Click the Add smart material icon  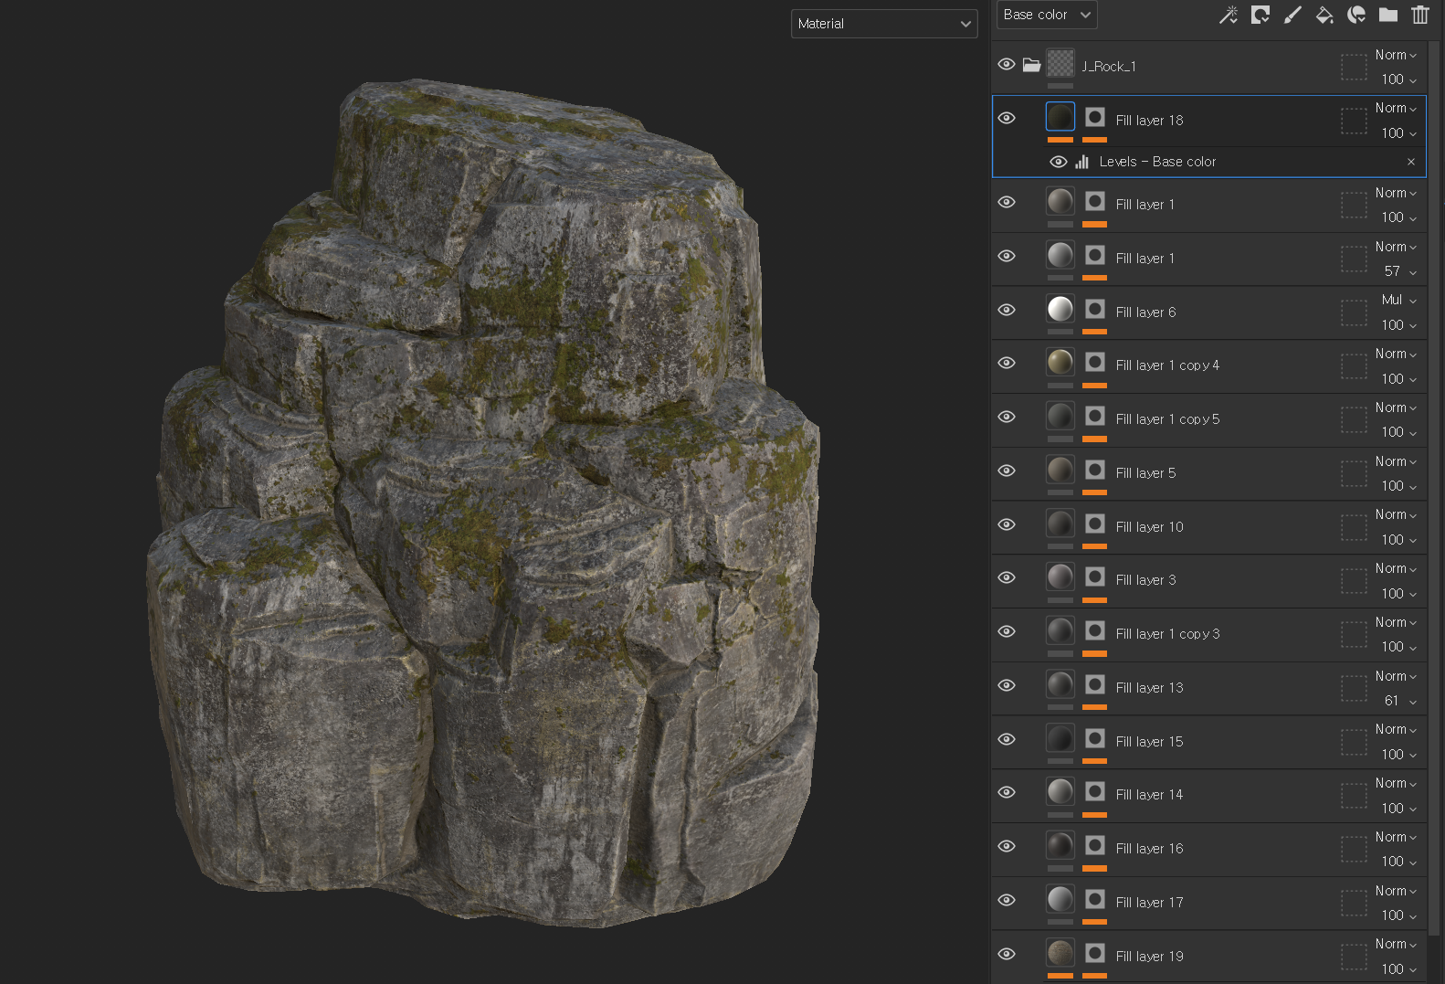click(1356, 15)
